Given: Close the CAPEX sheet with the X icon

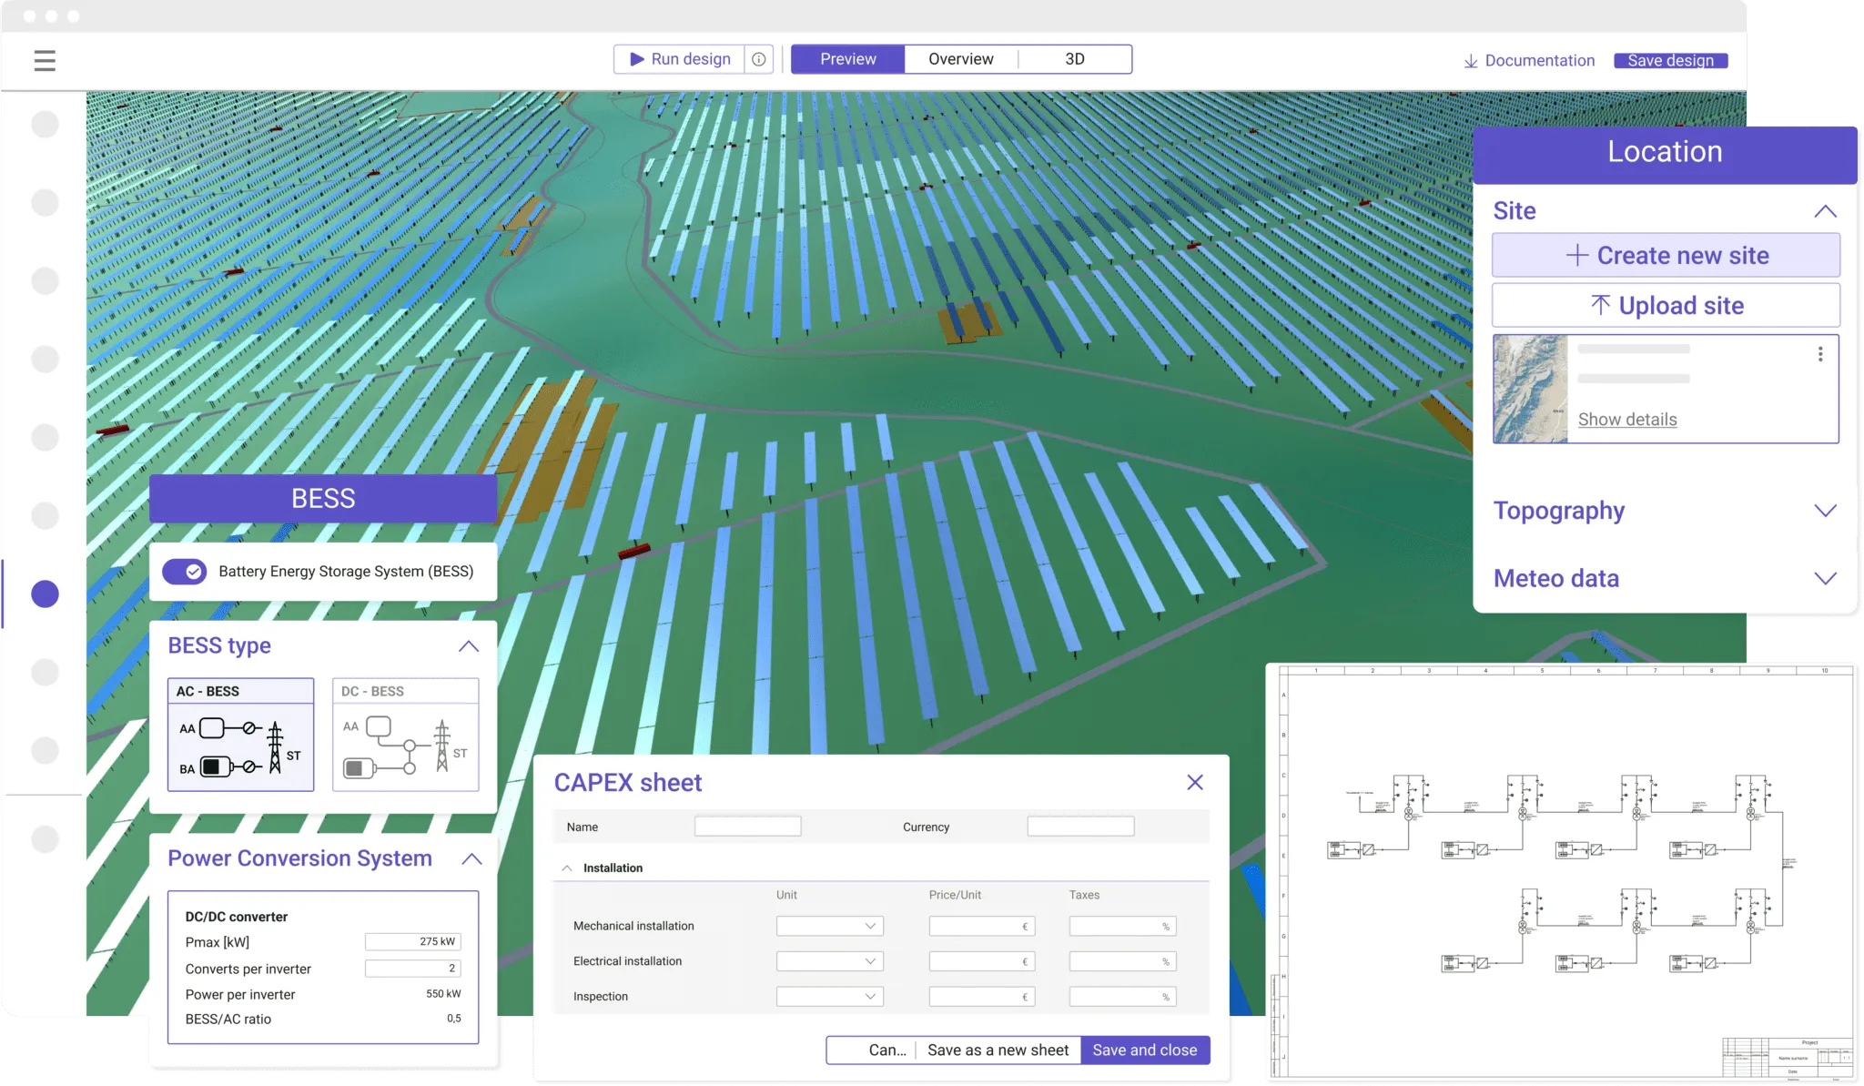Looking at the screenshot, I should pos(1195,782).
